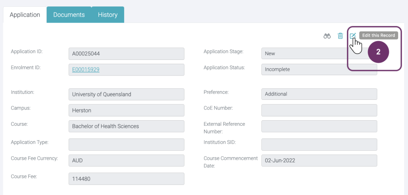Click the Course Fee Currency AUD field

(x=126, y=161)
